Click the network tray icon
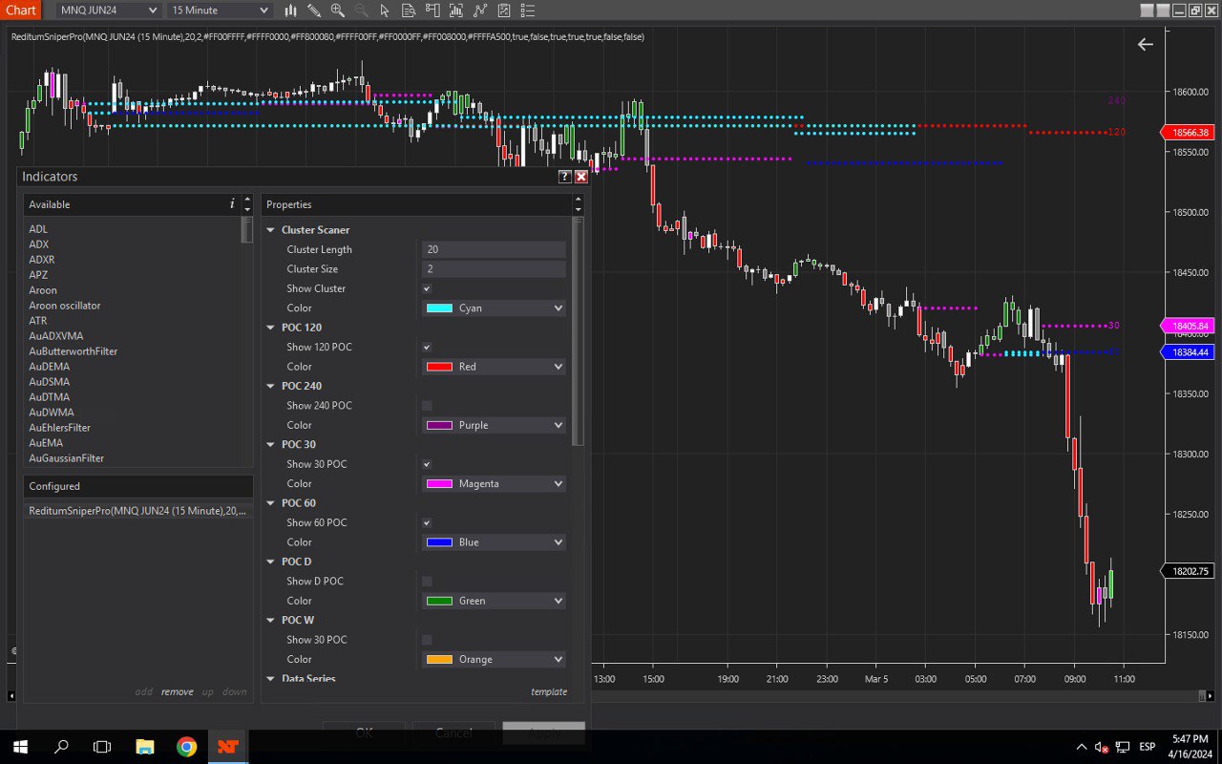This screenshot has height=764, width=1222. pyautogui.click(x=1123, y=747)
